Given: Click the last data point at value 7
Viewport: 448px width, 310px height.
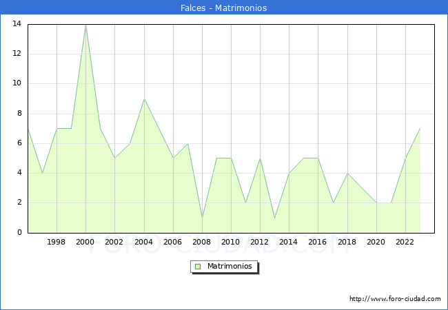Looking at the screenshot, I should (x=420, y=129).
